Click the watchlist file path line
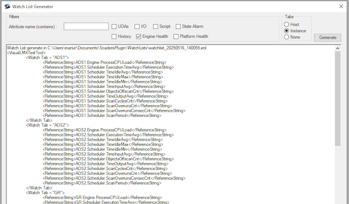The width and height of the screenshot is (349, 204). pos(107,48)
